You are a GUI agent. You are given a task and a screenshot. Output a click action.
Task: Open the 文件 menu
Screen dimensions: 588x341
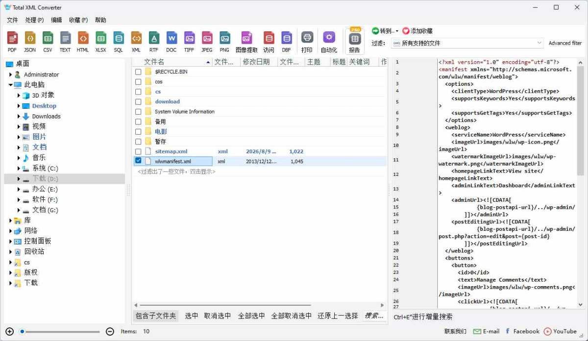(x=12, y=20)
